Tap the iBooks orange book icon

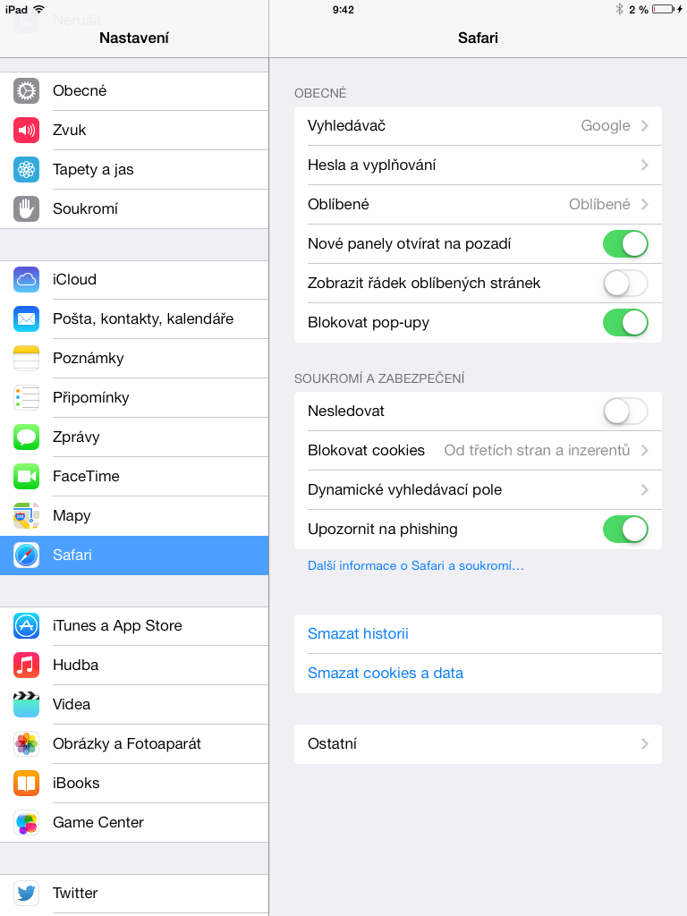pos(26,784)
